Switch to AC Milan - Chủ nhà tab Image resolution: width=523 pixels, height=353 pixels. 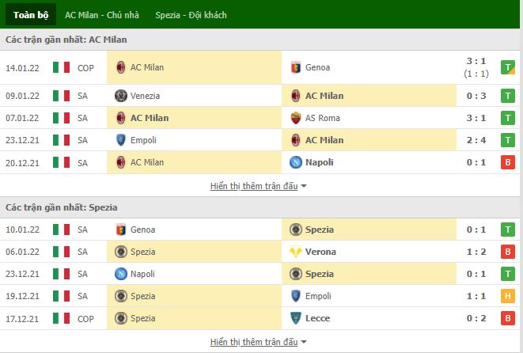pos(102,15)
